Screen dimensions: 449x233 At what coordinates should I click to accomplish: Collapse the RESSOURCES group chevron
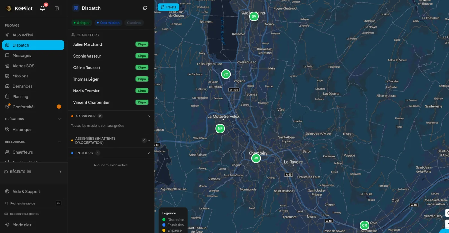(59, 142)
